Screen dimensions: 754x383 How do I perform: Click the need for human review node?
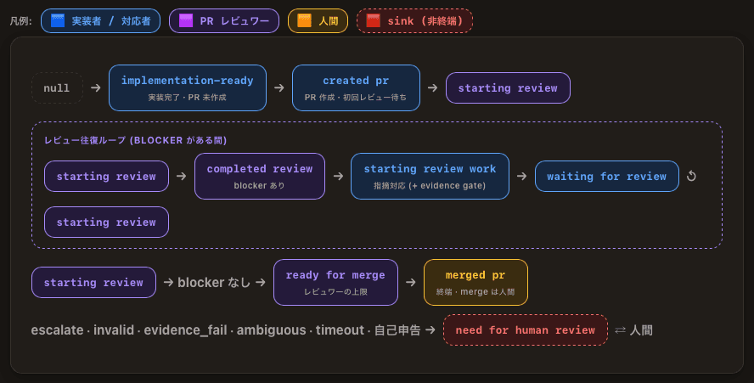(x=525, y=330)
